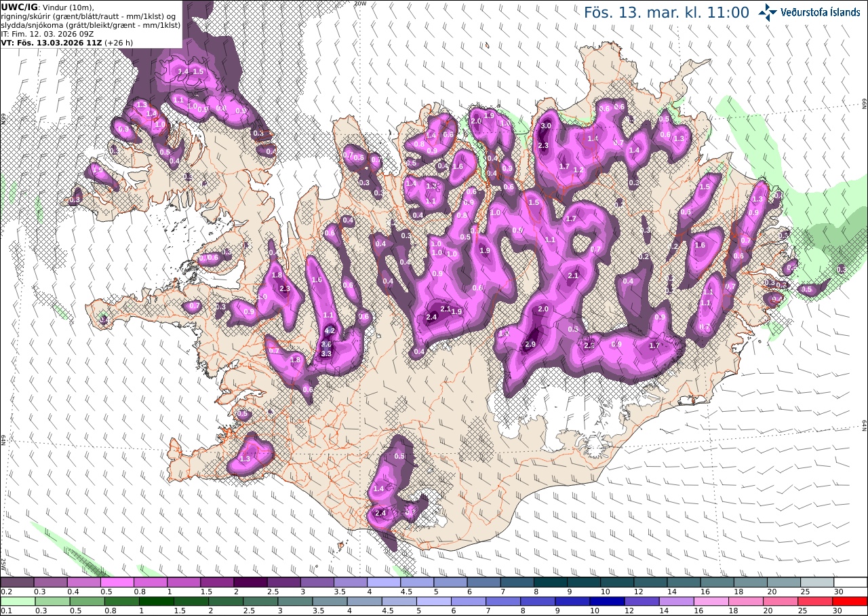Image resolution: width=868 pixels, height=616 pixels.
Task: Pick the light violet 14 swatch, bottom legend row
Action: click(676, 601)
